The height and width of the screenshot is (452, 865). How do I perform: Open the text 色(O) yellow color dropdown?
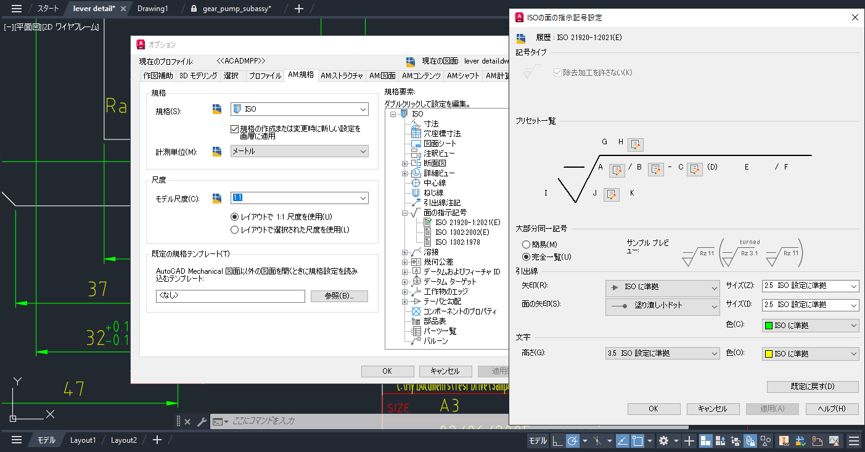(x=810, y=354)
